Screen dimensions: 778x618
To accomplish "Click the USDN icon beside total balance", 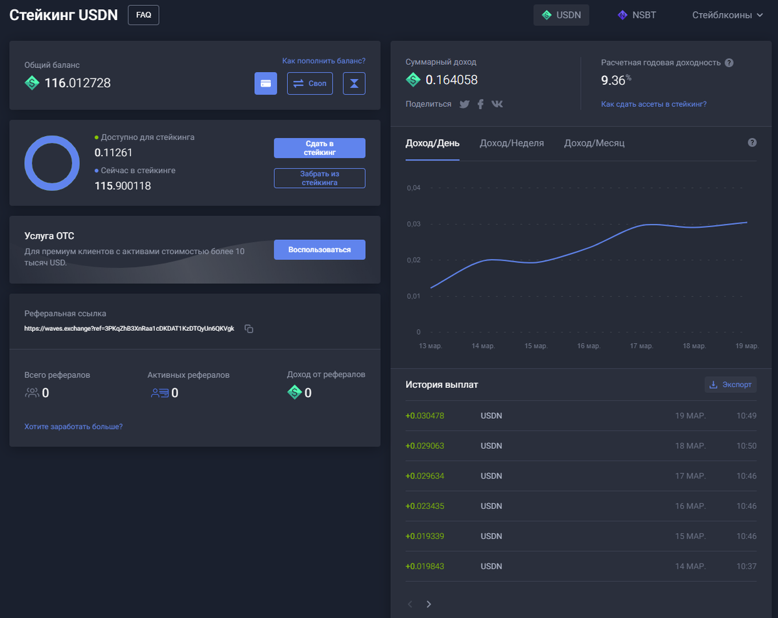I will coord(32,83).
